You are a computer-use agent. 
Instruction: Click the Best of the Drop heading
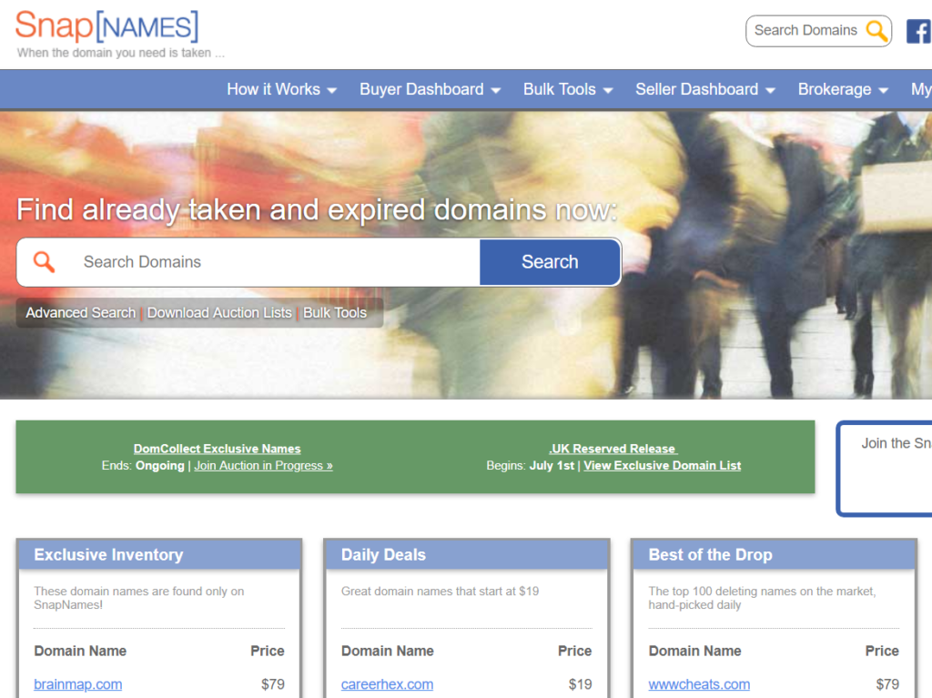(710, 555)
